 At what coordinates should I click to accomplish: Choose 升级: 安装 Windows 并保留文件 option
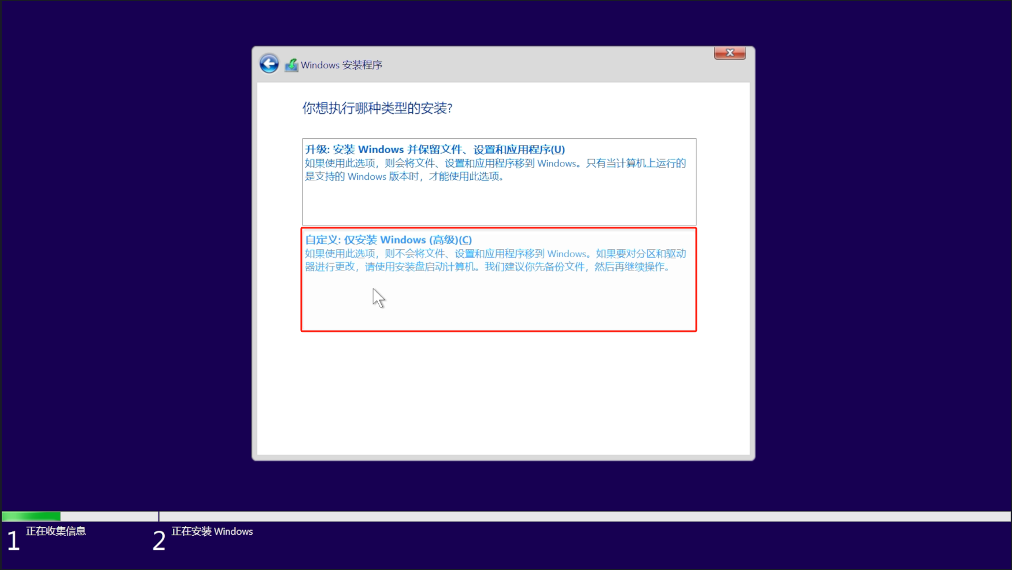point(499,182)
